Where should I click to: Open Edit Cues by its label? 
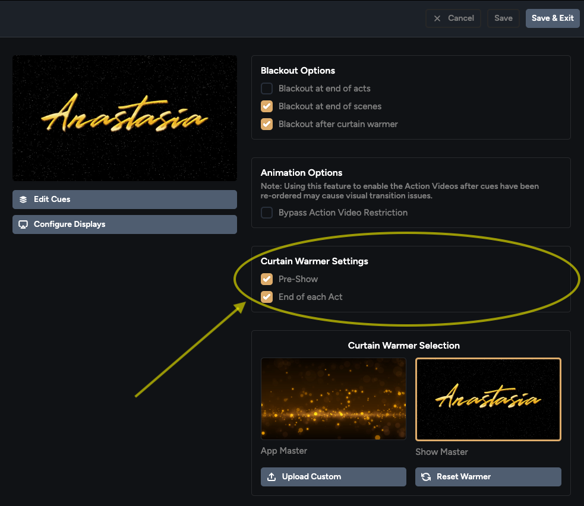[52, 199]
